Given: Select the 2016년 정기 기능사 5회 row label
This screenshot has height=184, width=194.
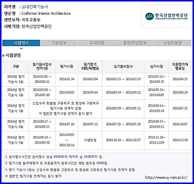Looking at the screenshot, I should pos(16,140).
